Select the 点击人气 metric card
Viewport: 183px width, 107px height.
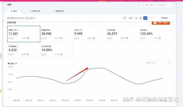(x=89, y=34)
